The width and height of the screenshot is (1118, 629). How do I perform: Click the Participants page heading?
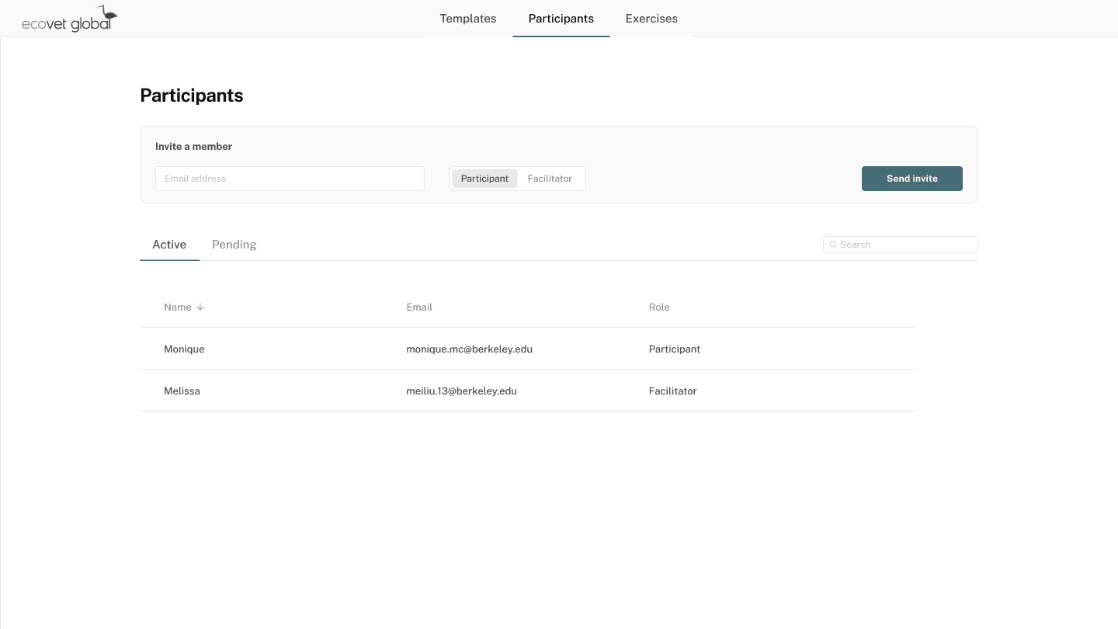[192, 96]
